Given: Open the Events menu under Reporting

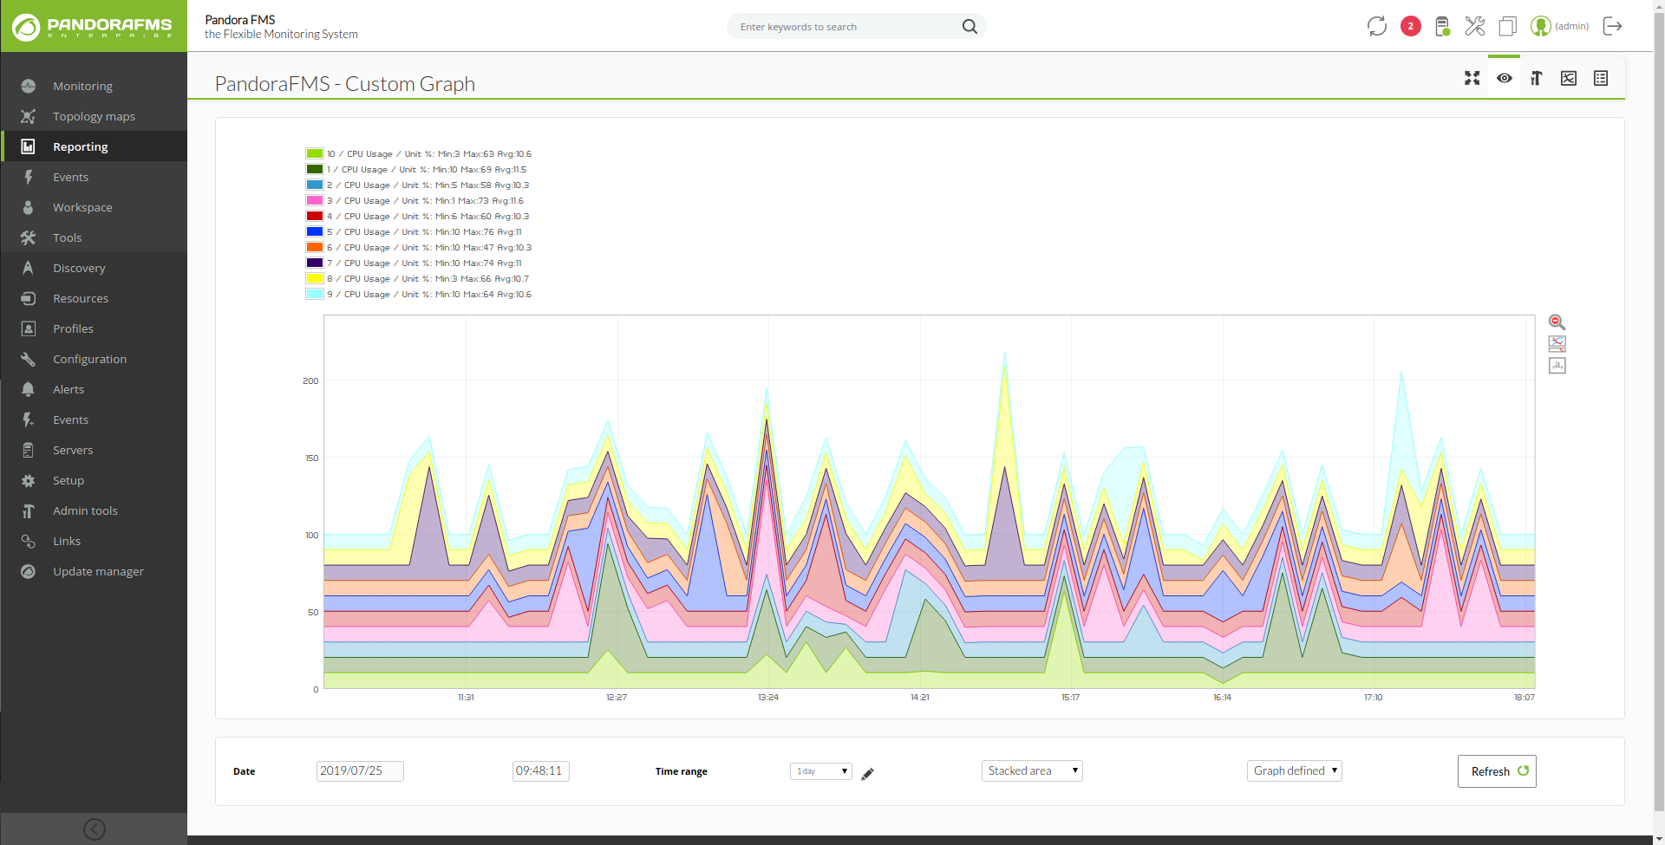Looking at the screenshot, I should (x=94, y=177).
